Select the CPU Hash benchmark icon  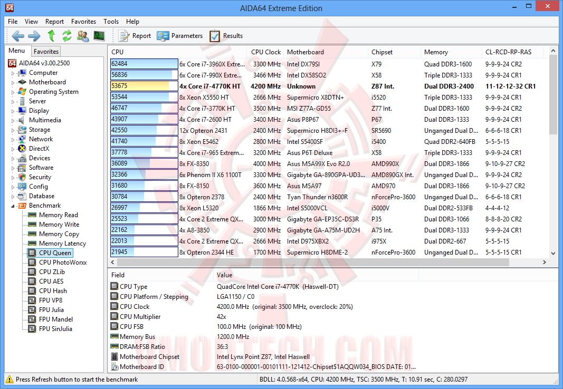pyautogui.click(x=32, y=291)
